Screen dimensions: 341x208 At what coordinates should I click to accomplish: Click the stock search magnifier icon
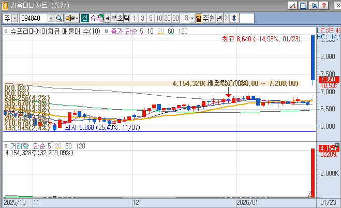(59, 18)
